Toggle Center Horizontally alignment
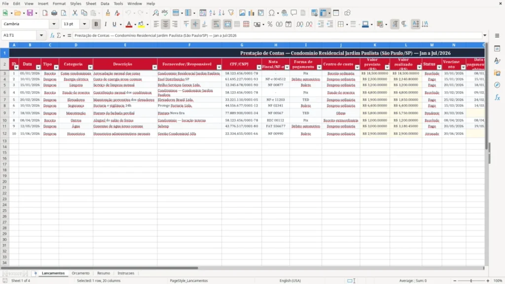505x284 pixels. pyautogui.click(x=166, y=24)
